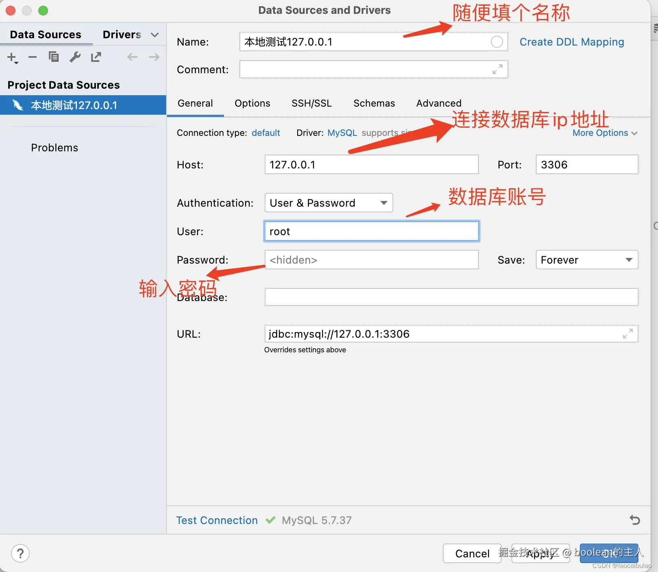Open the Save password dropdown
Viewport: 658px width, 572px height.
pos(587,260)
